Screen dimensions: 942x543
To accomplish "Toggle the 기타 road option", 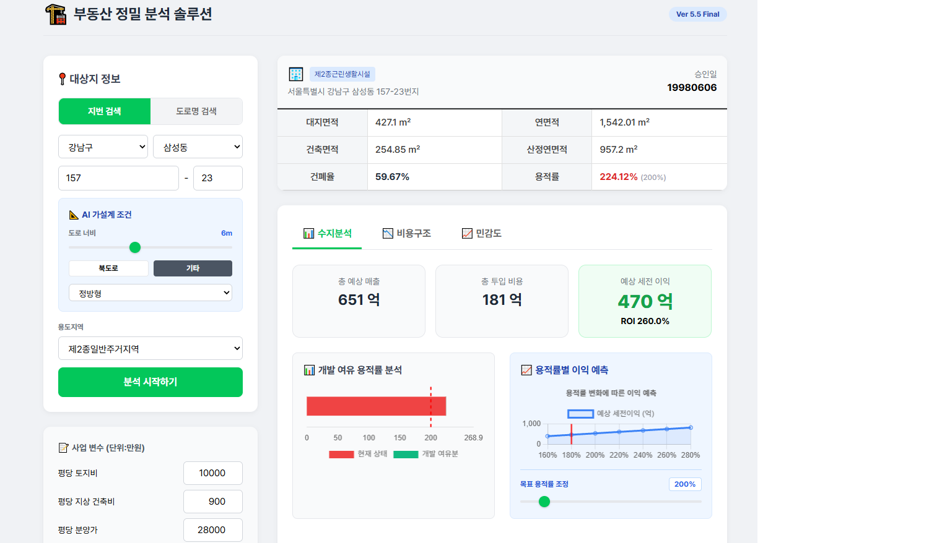I will click(x=193, y=268).
